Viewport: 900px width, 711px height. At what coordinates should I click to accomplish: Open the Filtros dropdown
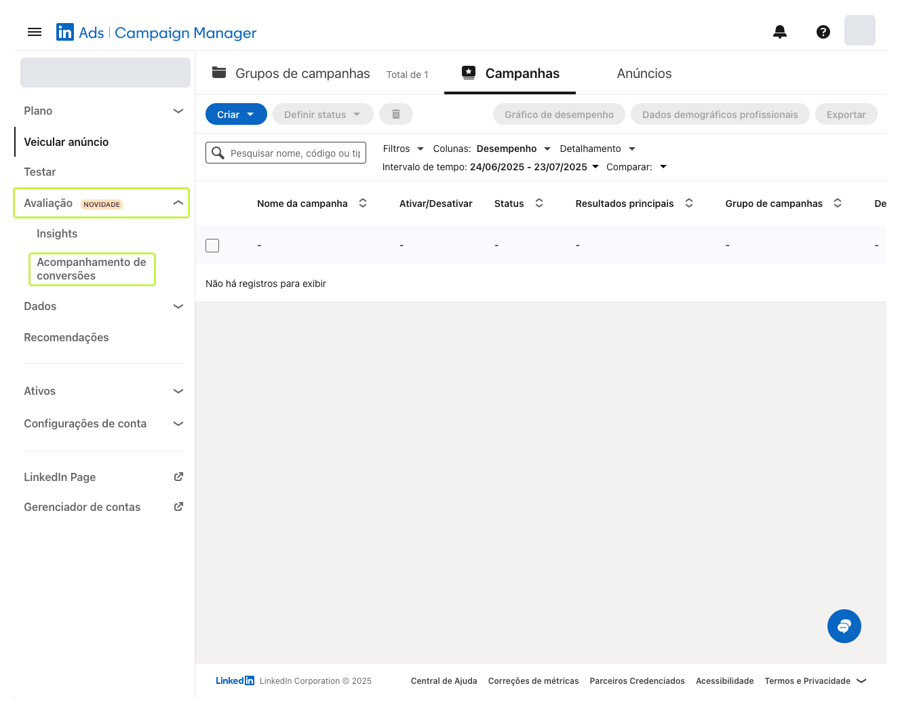click(x=403, y=149)
